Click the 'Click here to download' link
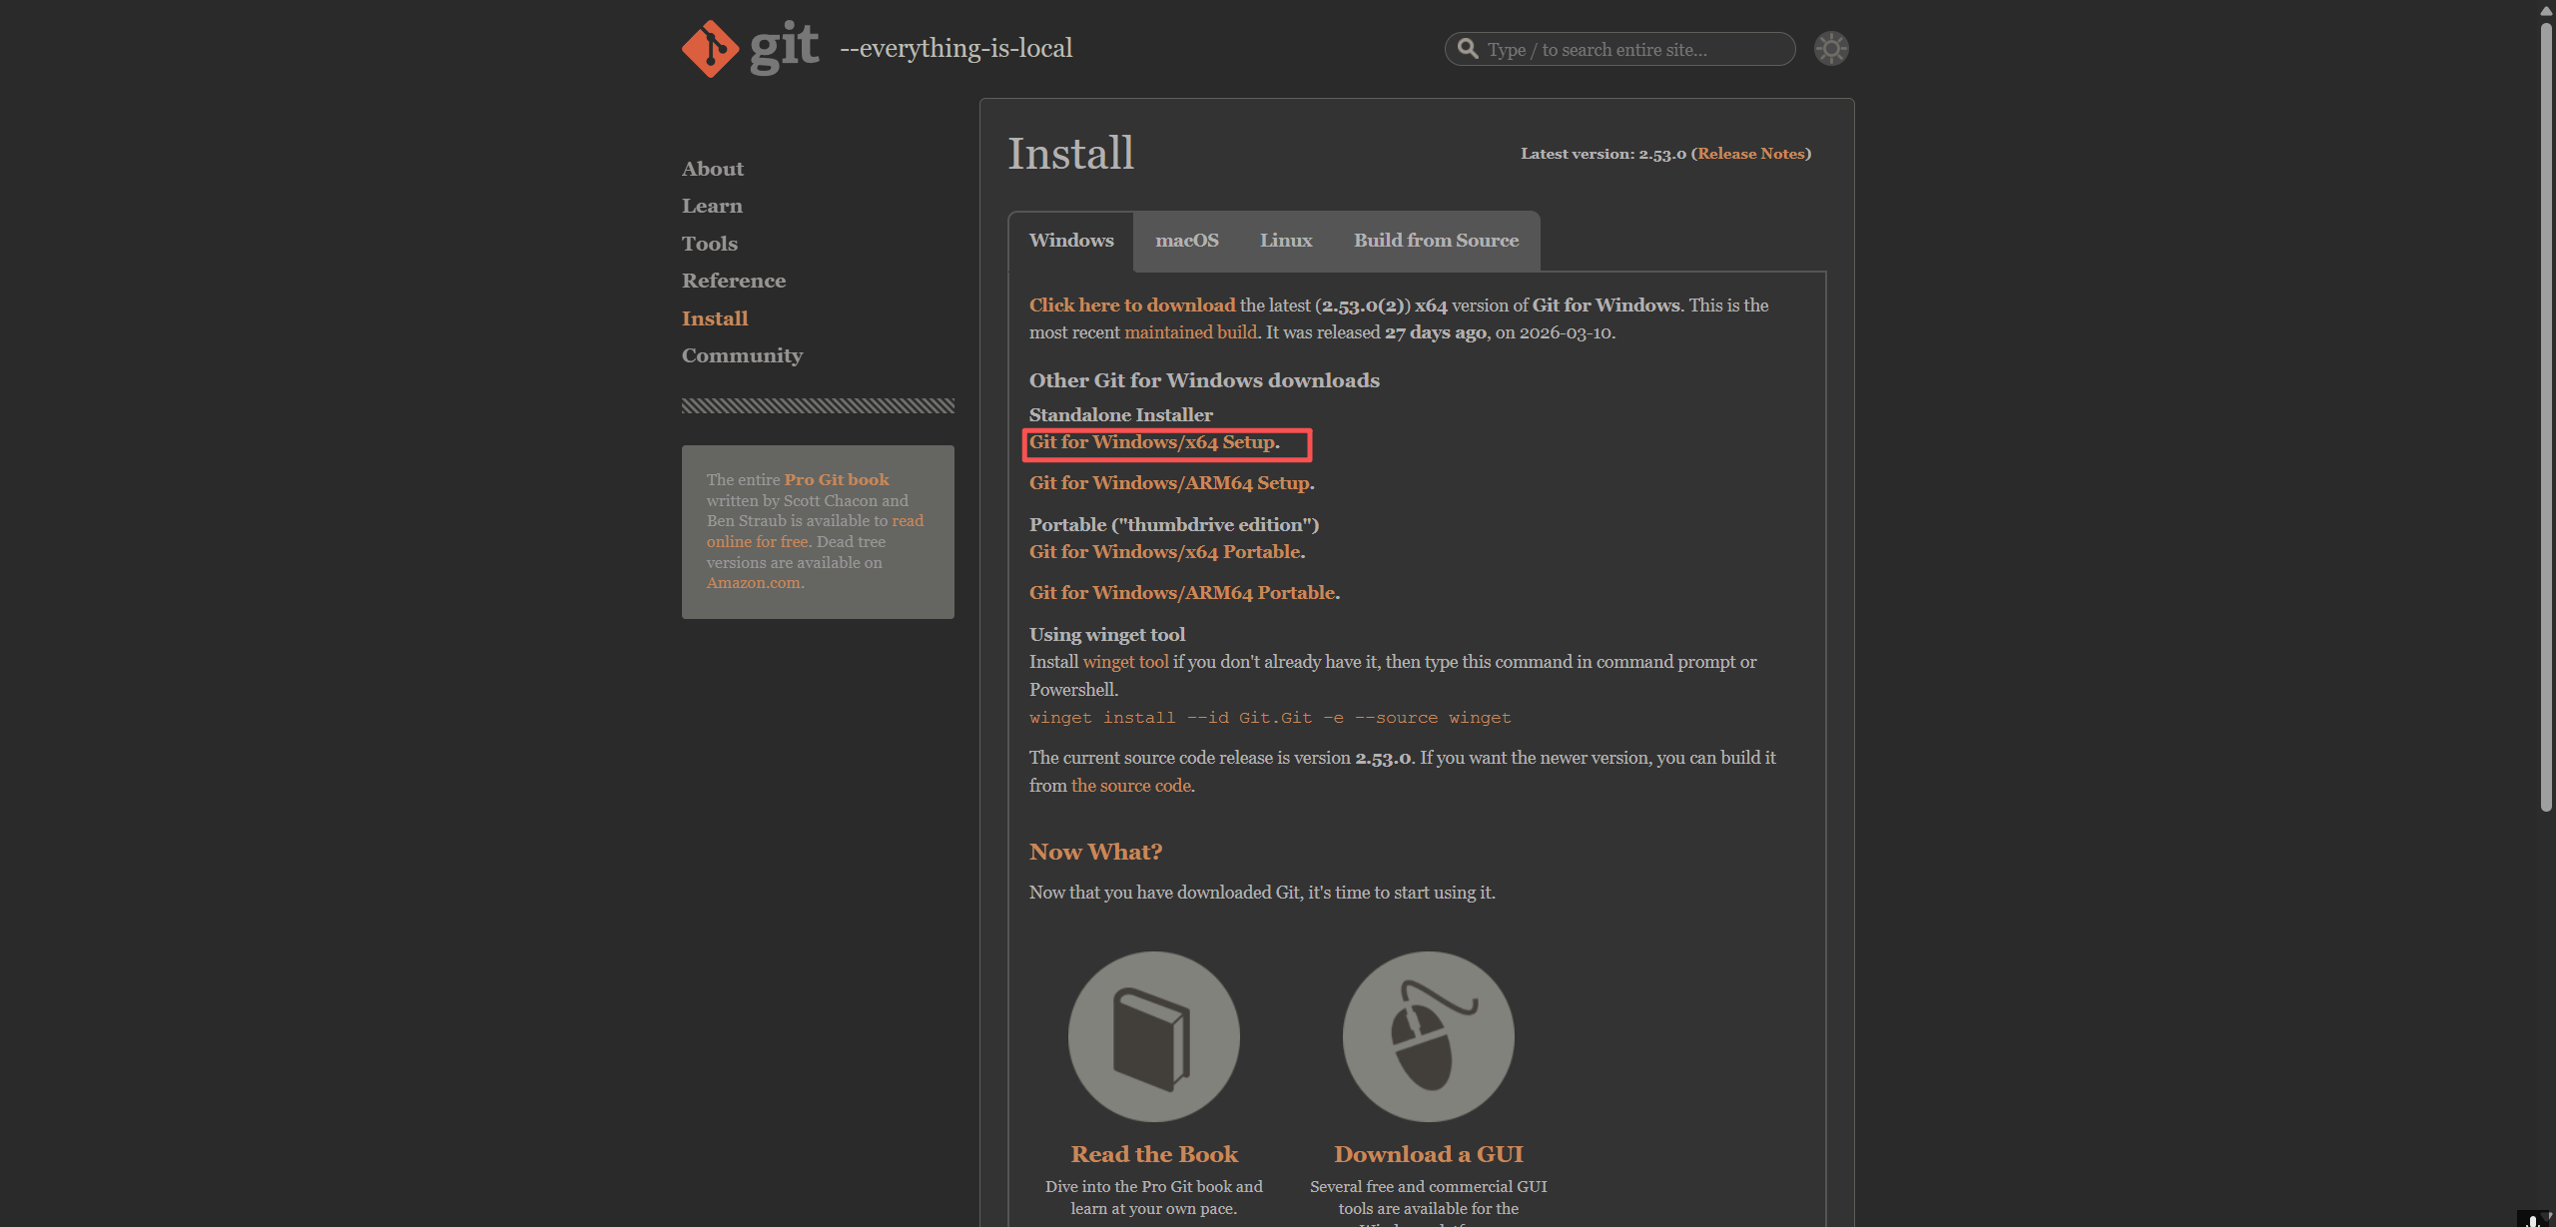This screenshot has height=1227, width=2556. [x=1131, y=306]
